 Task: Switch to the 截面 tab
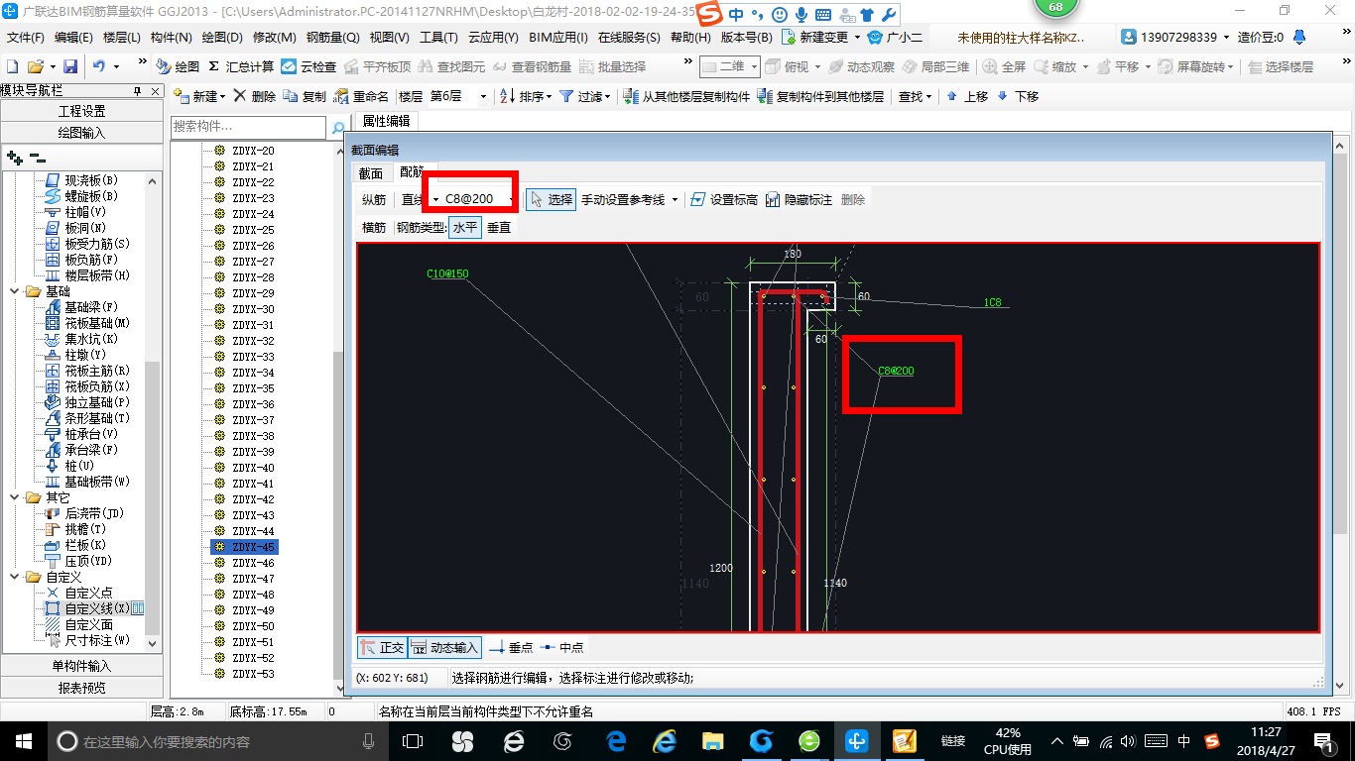pos(371,172)
